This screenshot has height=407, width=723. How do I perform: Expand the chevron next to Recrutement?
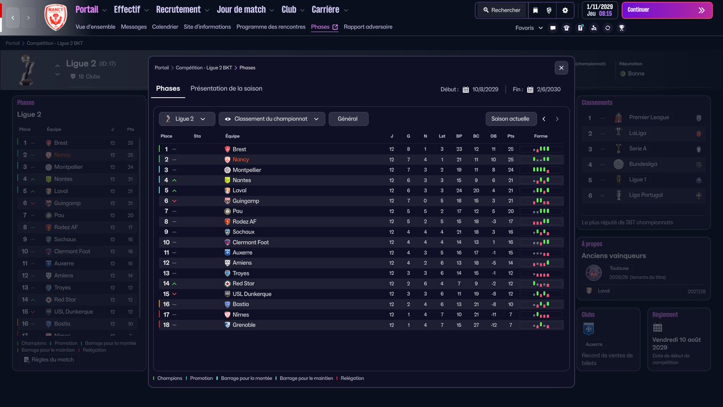208,10
